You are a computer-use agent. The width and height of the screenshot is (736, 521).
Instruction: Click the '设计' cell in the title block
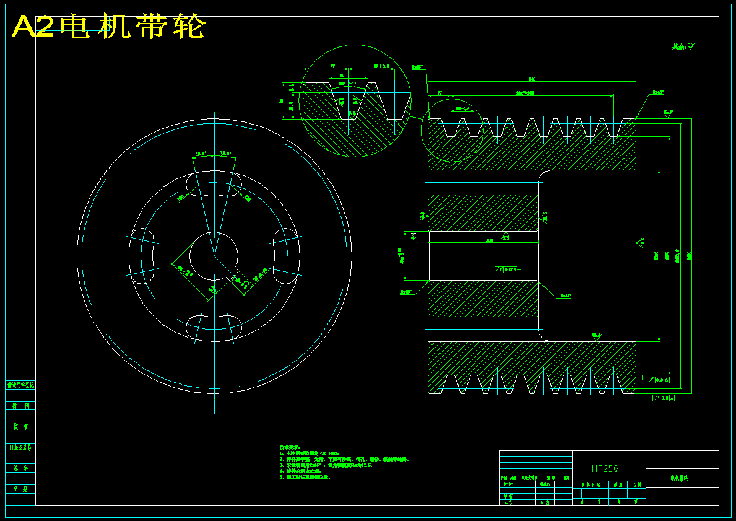click(x=508, y=484)
